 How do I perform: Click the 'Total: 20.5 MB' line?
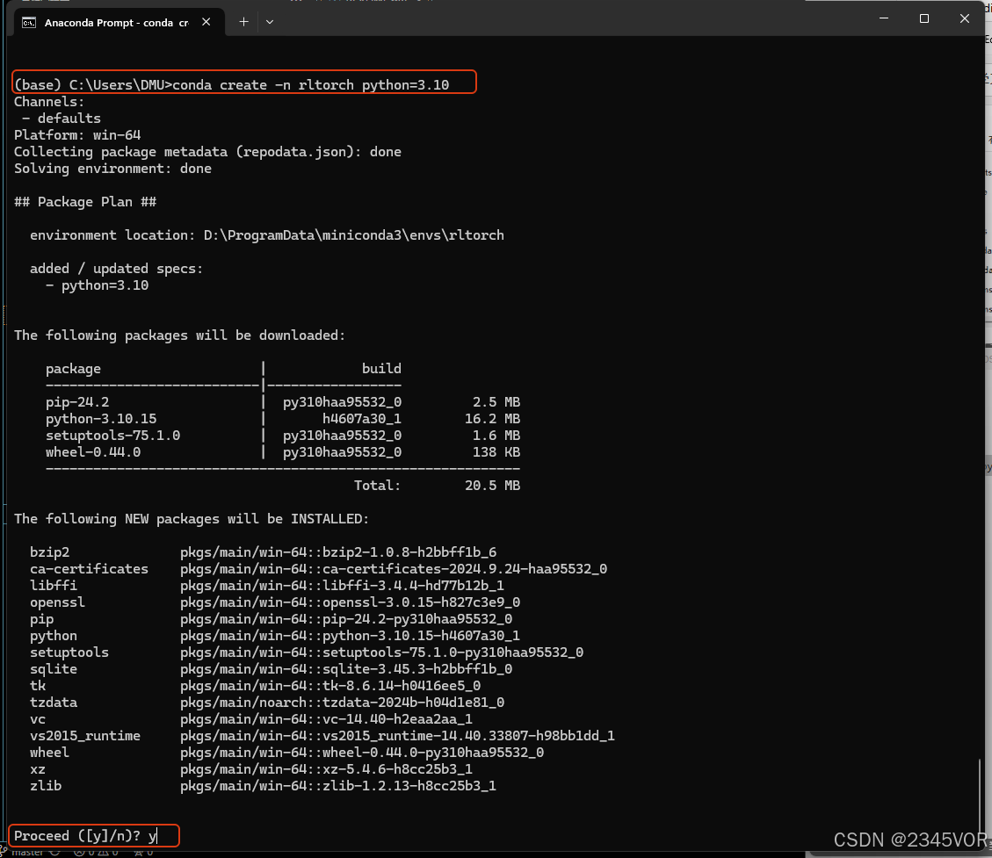tap(438, 486)
